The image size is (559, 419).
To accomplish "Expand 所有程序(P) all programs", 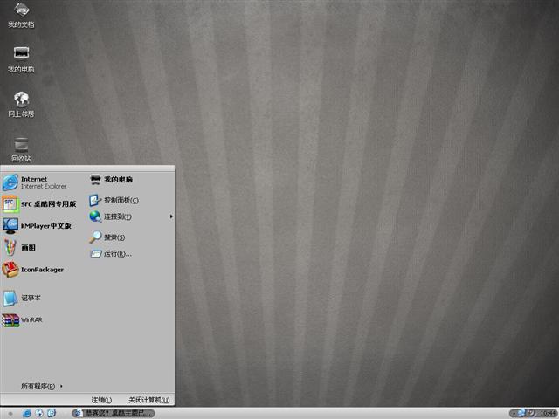I will pos(42,386).
